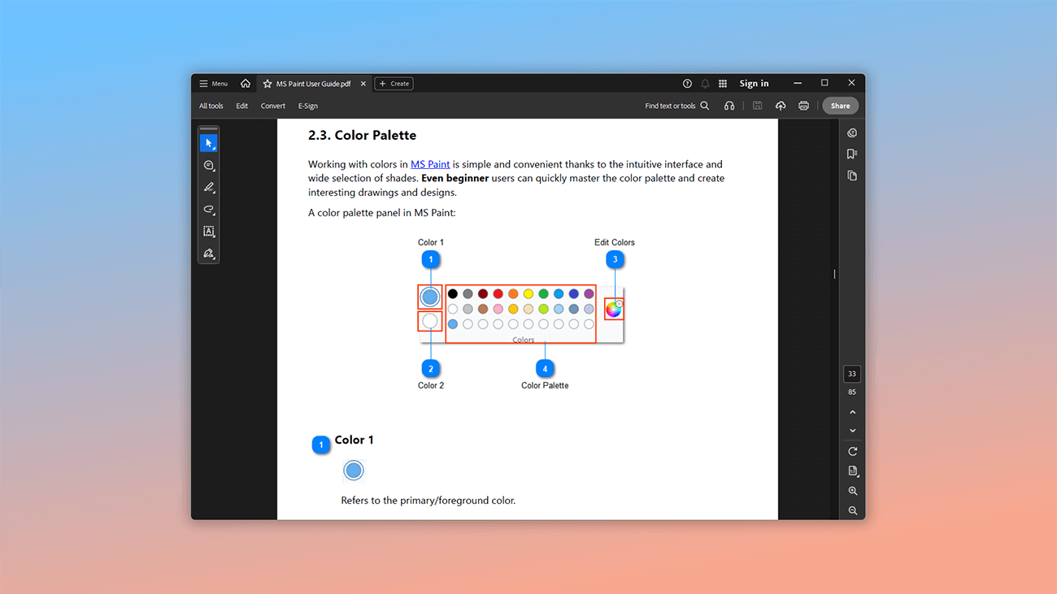Switch to the Edit ribbon tab
This screenshot has height=594, width=1057.
(241, 105)
